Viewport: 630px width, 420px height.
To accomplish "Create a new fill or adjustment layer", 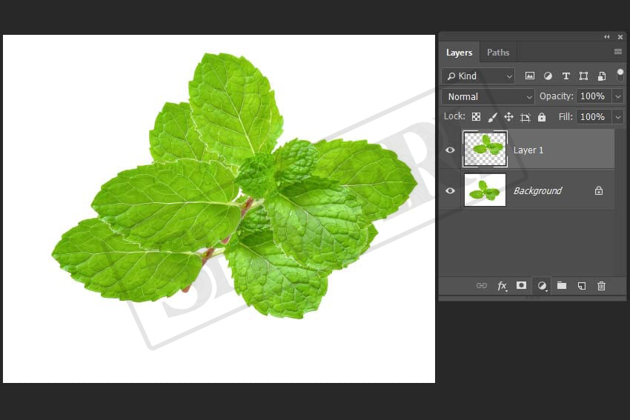I will [x=542, y=286].
